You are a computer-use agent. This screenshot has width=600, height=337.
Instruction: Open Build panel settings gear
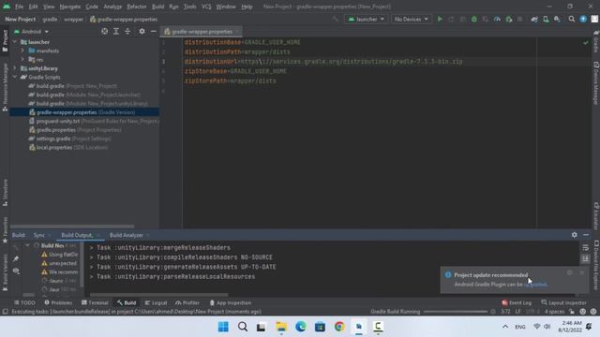click(575, 235)
